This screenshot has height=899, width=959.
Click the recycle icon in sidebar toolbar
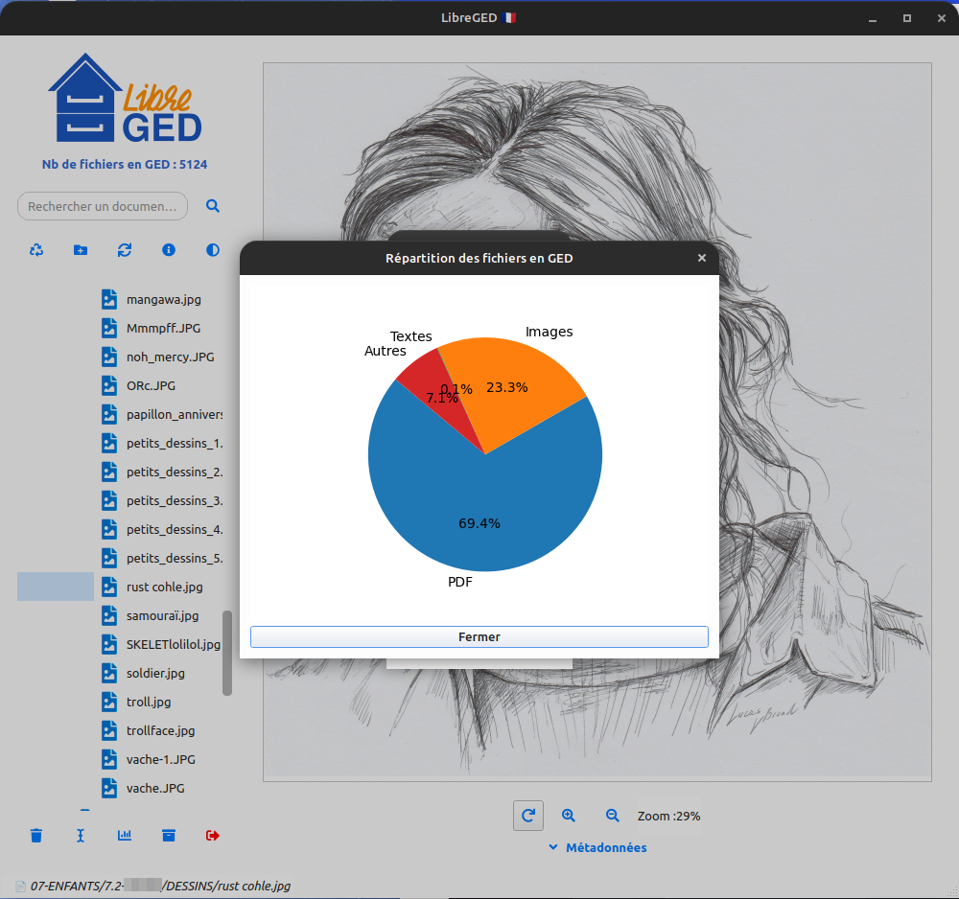(x=36, y=250)
